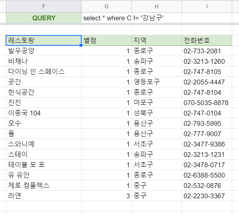The image size is (239, 215).
Task: Click the 전화번호 header cell
Action: [x=207, y=40]
